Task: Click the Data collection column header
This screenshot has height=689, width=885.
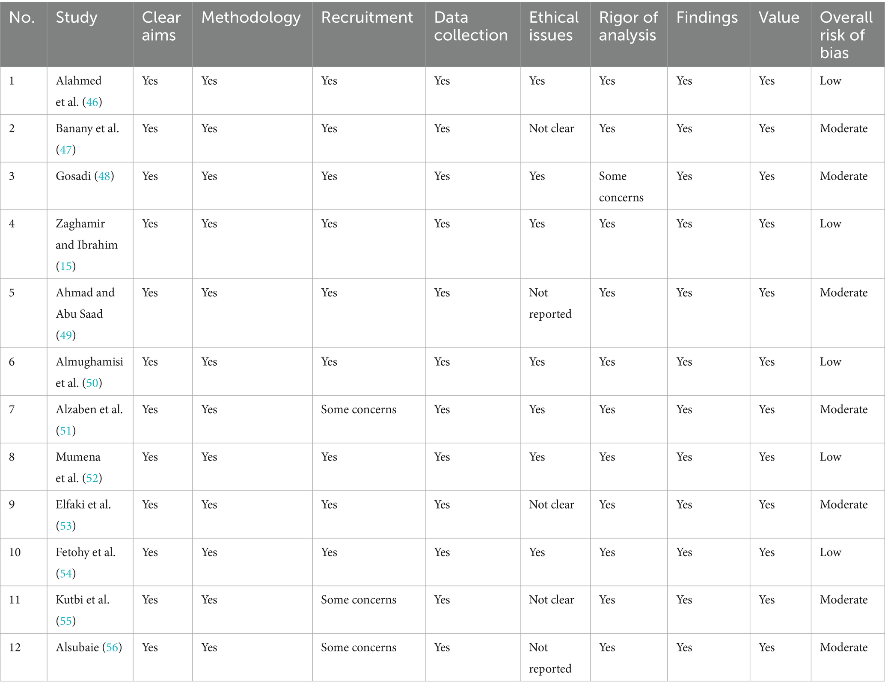Action: [470, 26]
